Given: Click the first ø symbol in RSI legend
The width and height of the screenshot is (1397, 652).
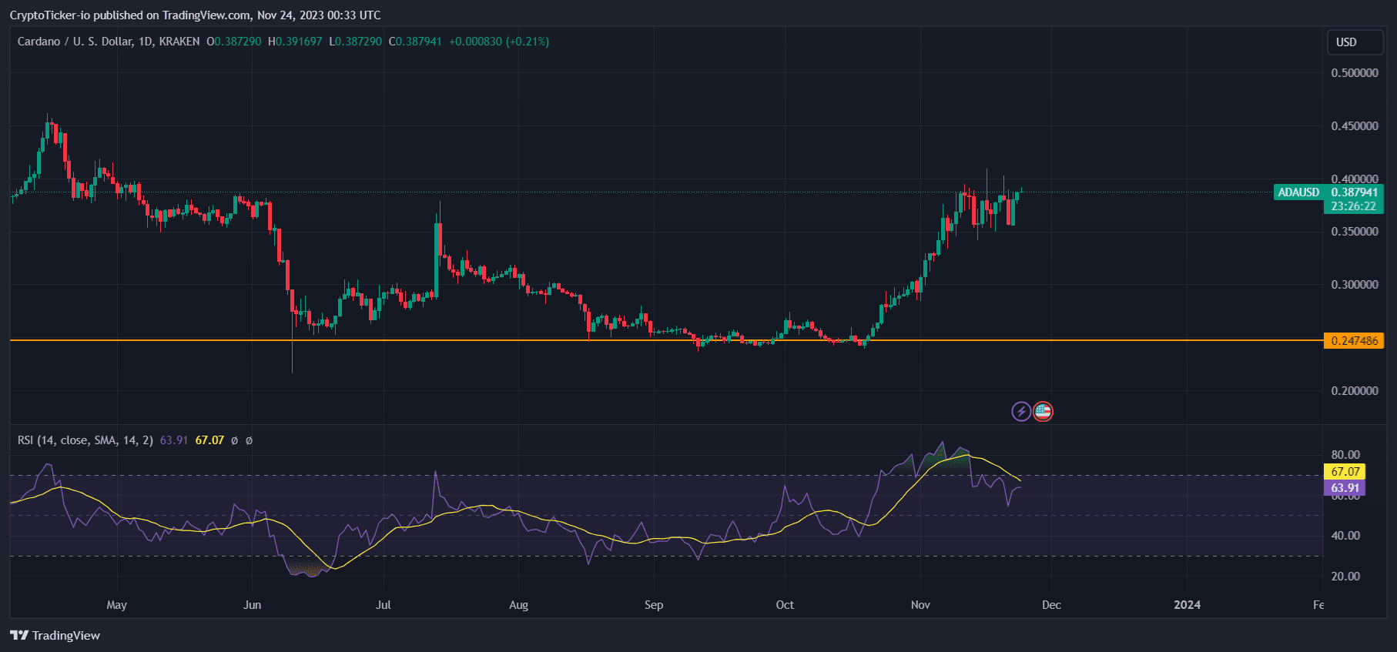Looking at the screenshot, I should coord(234,440).
